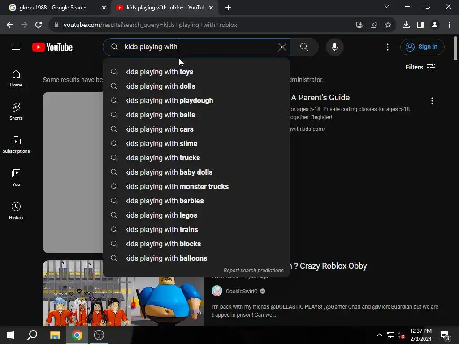Choose suggestion kids playing with barbies

pyautogui.click(x=196, y=201)
